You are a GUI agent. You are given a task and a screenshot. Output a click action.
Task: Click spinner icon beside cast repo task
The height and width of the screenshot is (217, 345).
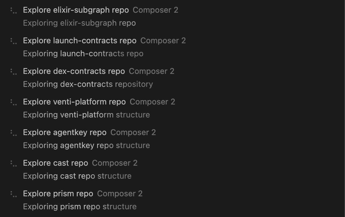point(14,164)
